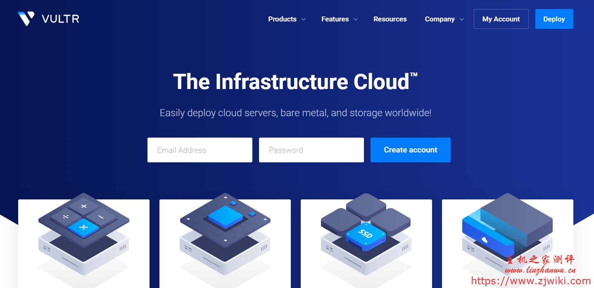The width and height of the screenshot is (594, 288).
Task: Go to the Resources page
Action: 390,19
